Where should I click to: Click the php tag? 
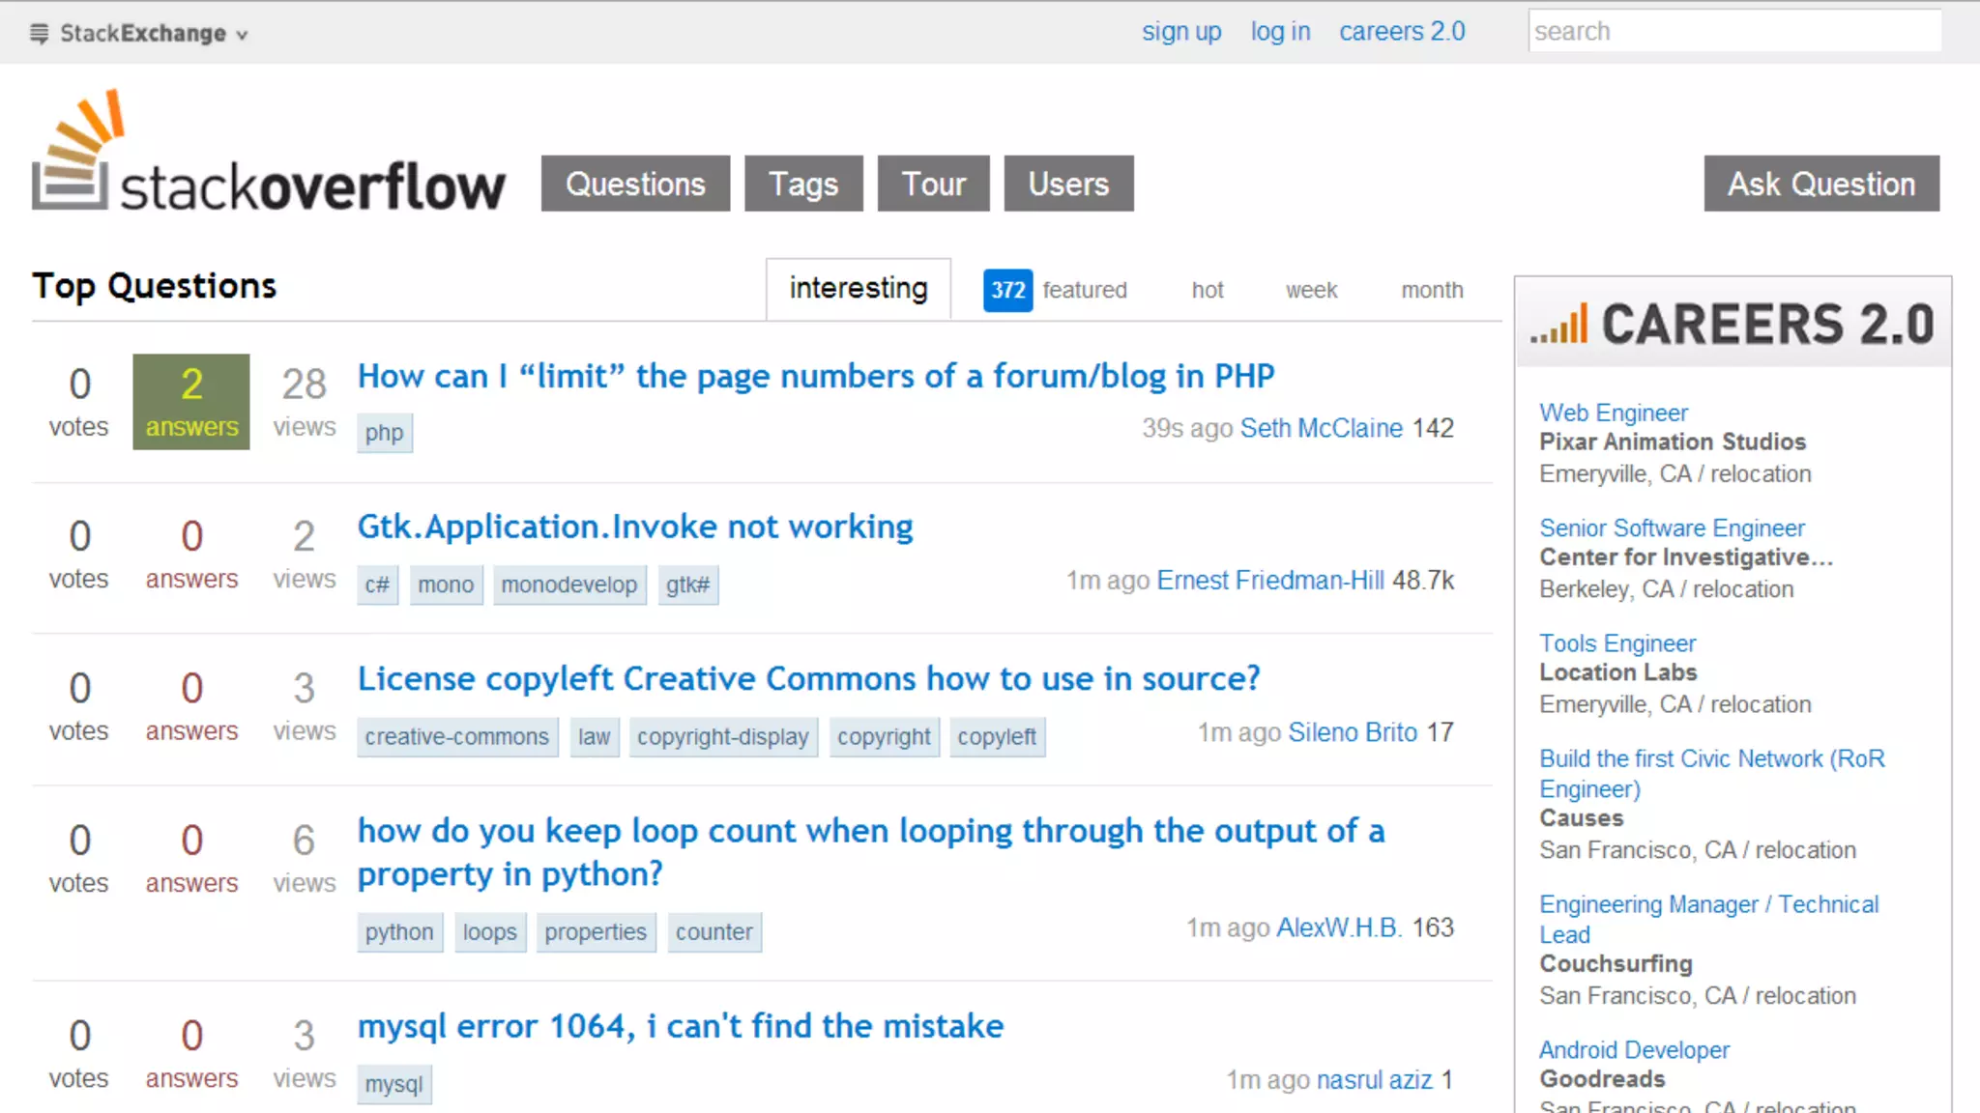[x=384, y=433]
